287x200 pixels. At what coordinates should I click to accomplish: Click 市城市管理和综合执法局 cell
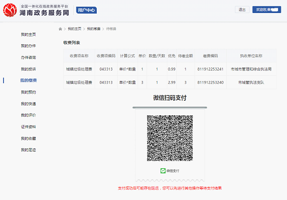point(251,69)
